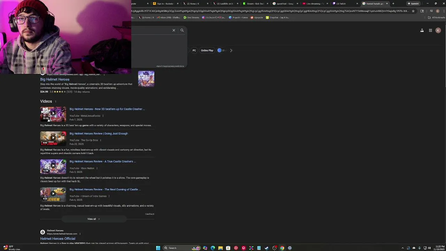Click 'Report inappropriate predictions' link
This screenshot has width=446, height=251.
coord(170,66)
